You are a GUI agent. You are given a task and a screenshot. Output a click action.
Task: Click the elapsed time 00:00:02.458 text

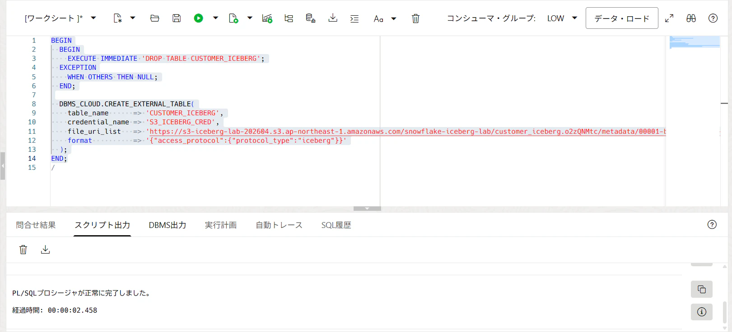point(72,310)
